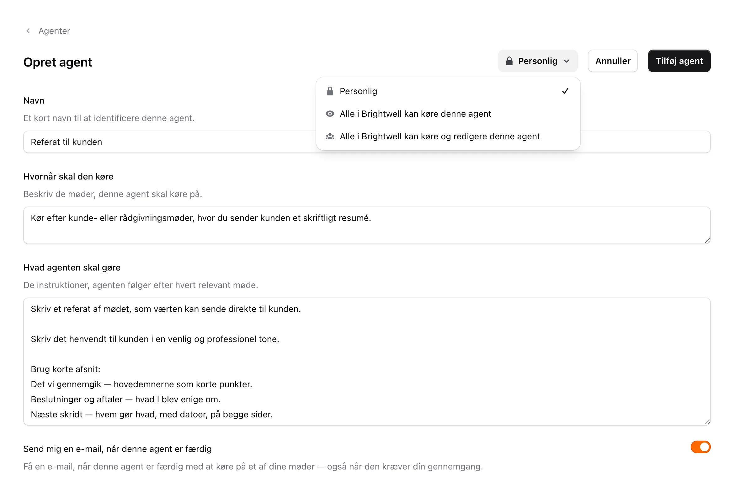The width and height of the screenshot is (734, 499).
Task: Click the hint Beskriv de møder, denne agent skal køre på
Action: click(113, 194)
